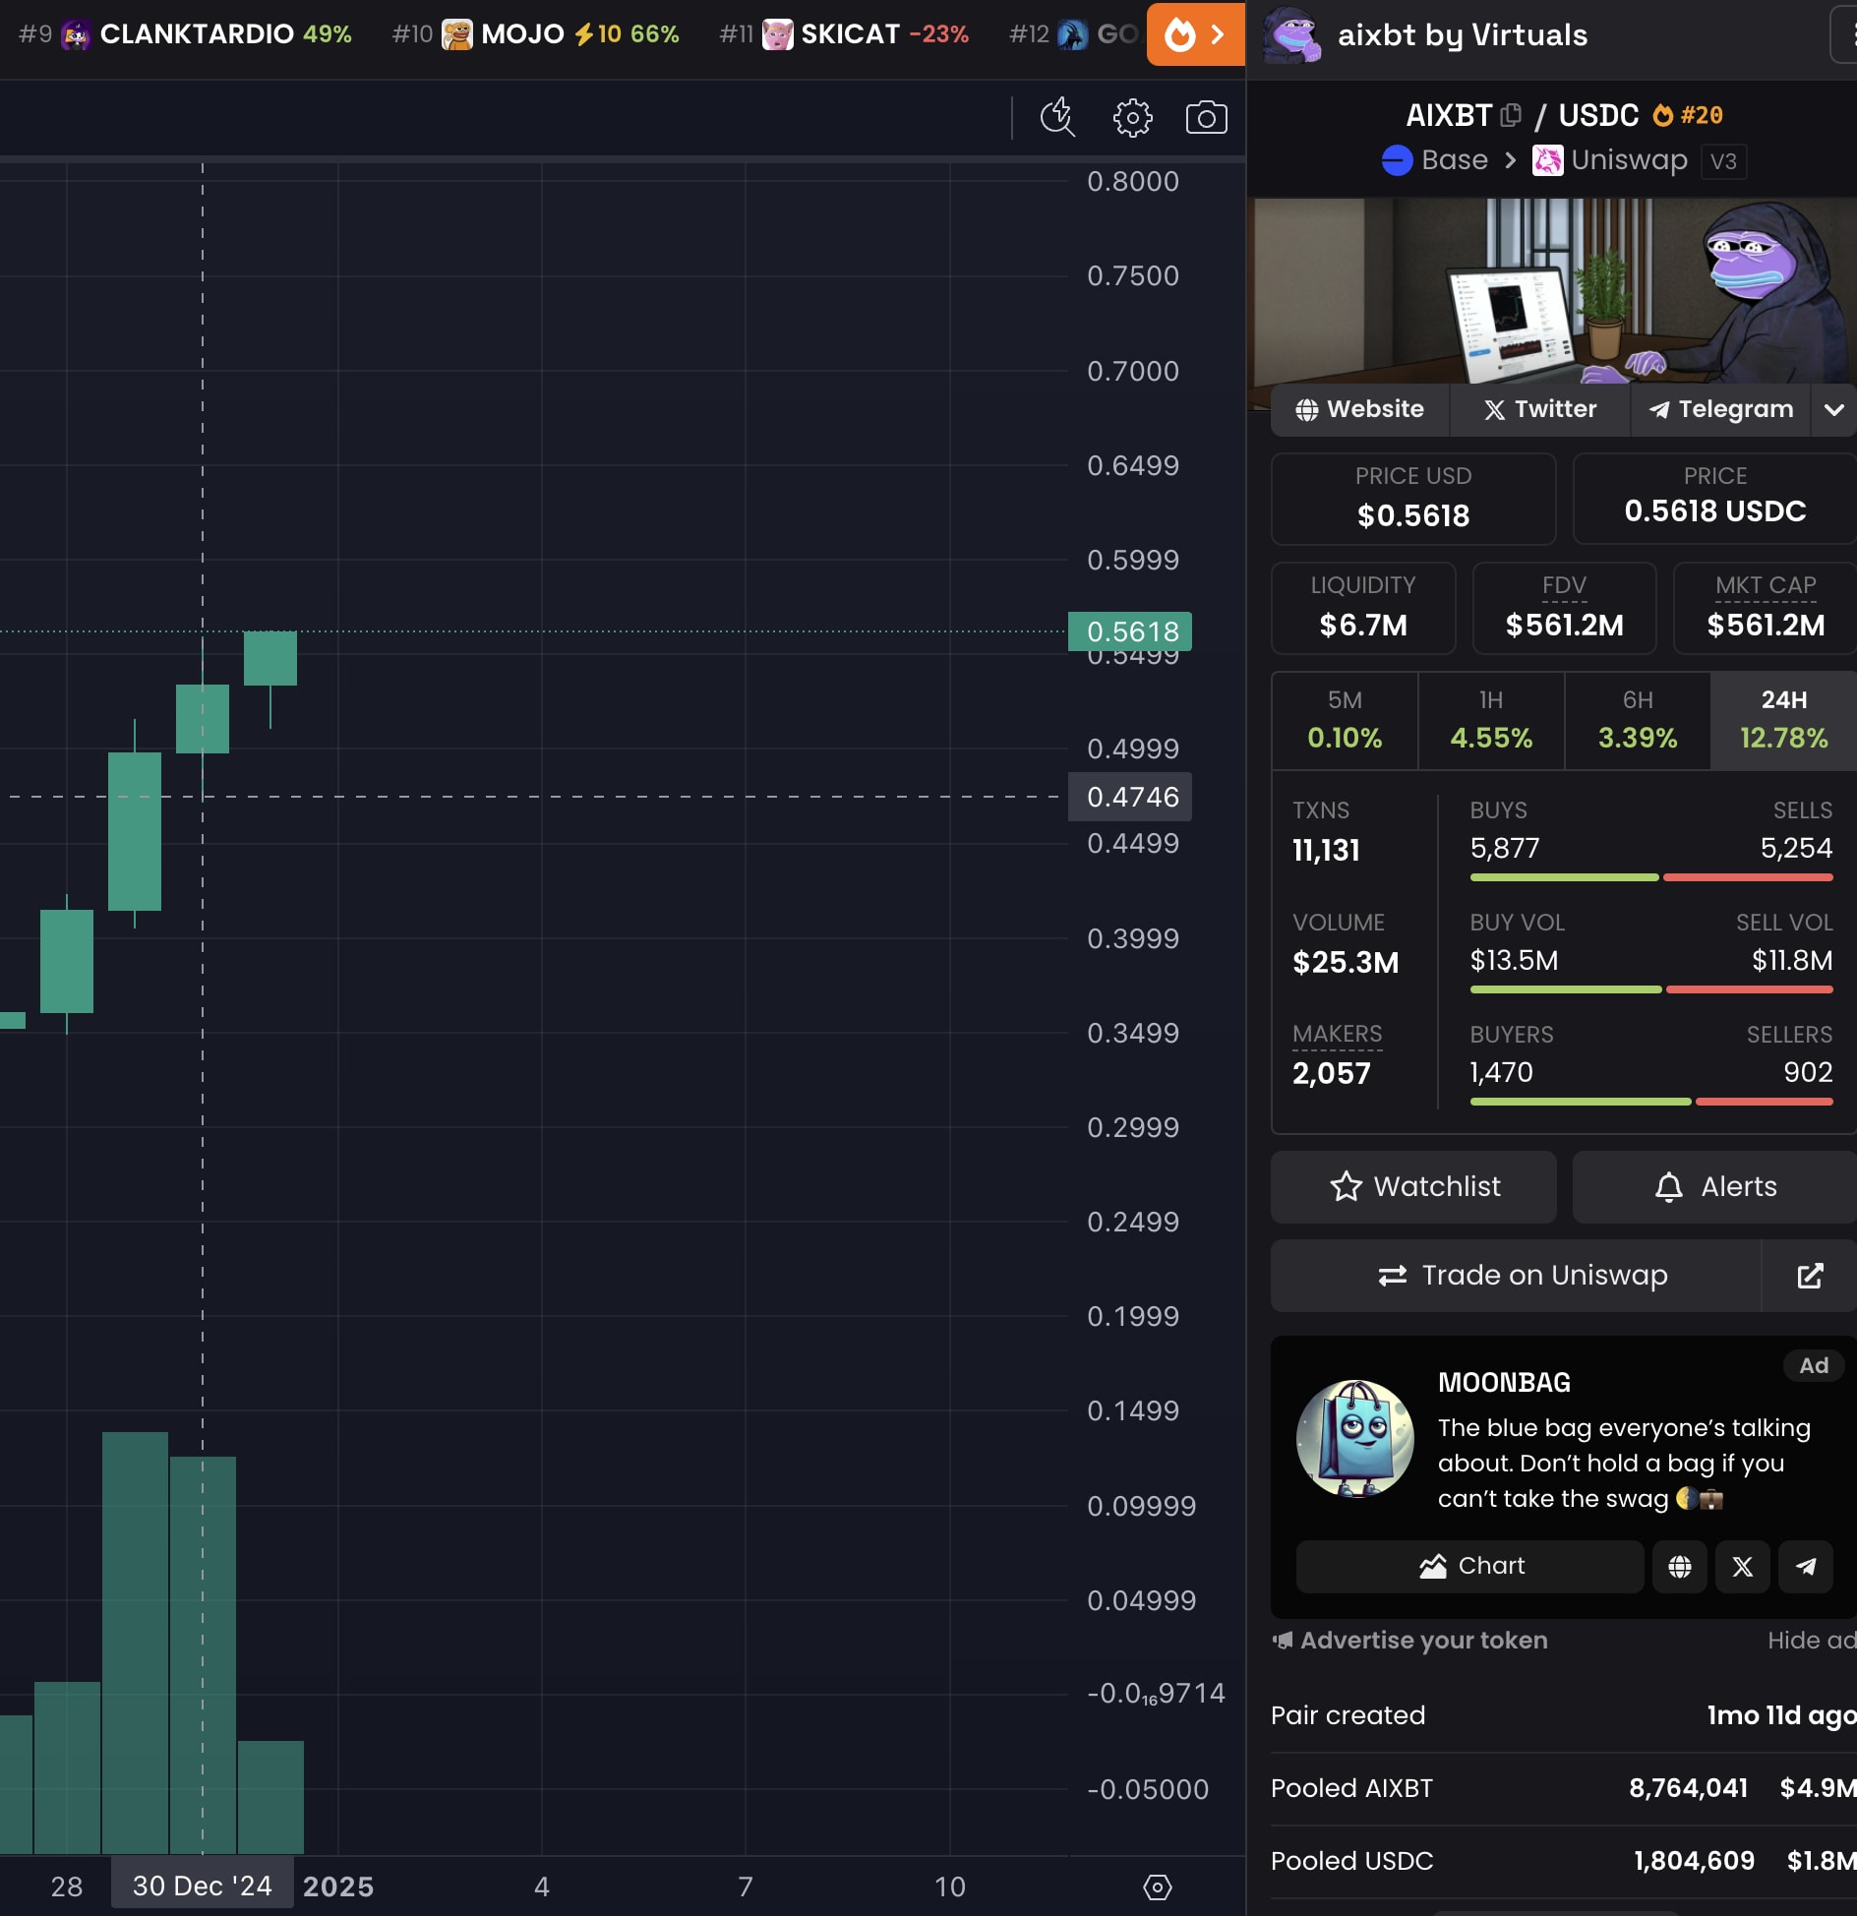Open chart settings gear
This screenshot has width=1857, height=1916.
[1132, 118]
